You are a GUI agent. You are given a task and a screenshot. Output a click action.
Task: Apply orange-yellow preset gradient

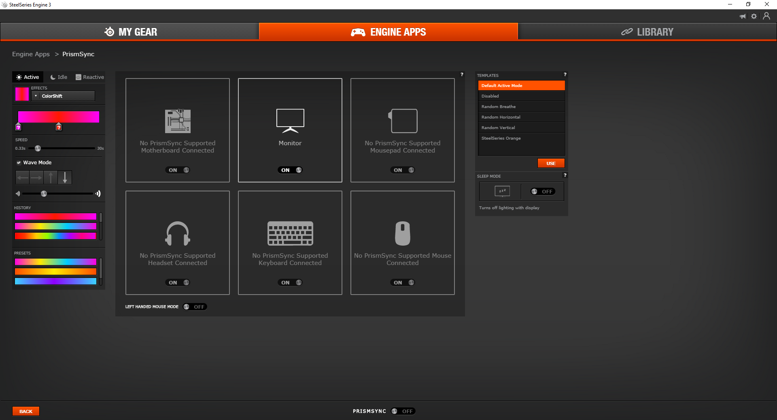coord(56,272)
